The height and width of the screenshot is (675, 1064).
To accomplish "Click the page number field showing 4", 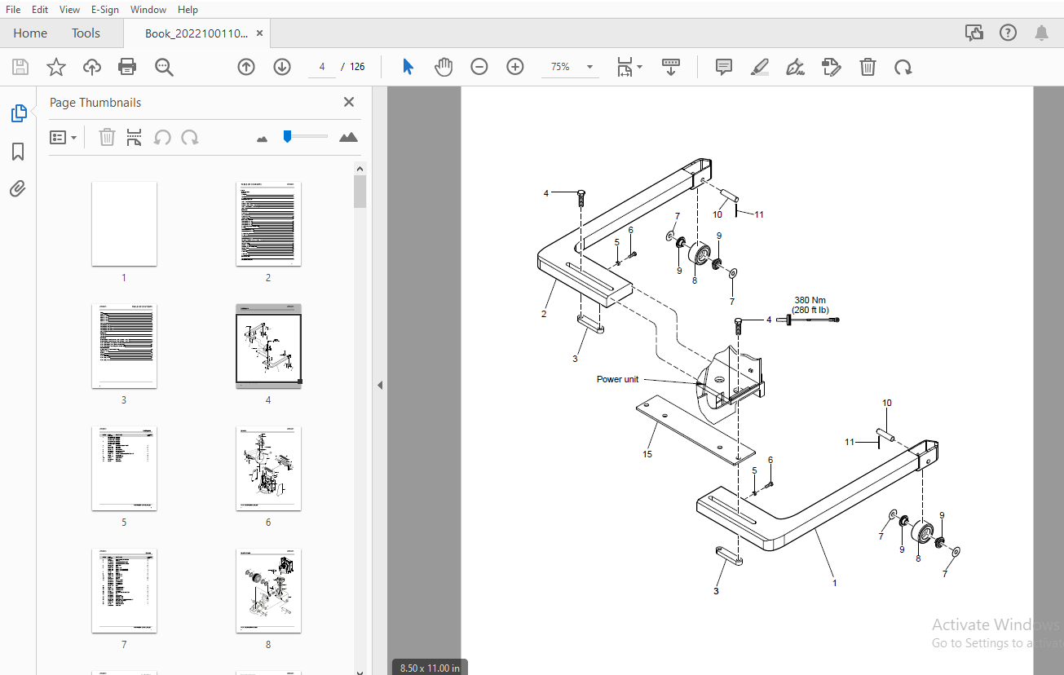I will pyautogui.click(x=322, y=67).
